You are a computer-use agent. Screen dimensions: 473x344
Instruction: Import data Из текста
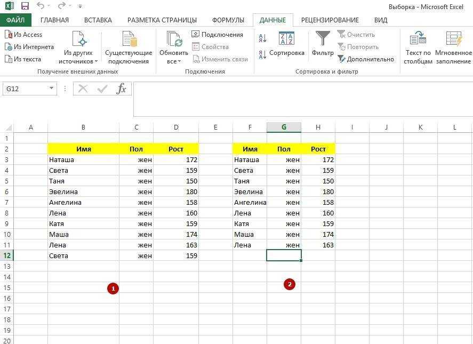pos(23,59)
